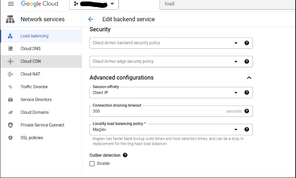Open Cloud DNS in the sidebar
Screen dimensions: 296x178
pyautogui.click(x=41, y=49)
